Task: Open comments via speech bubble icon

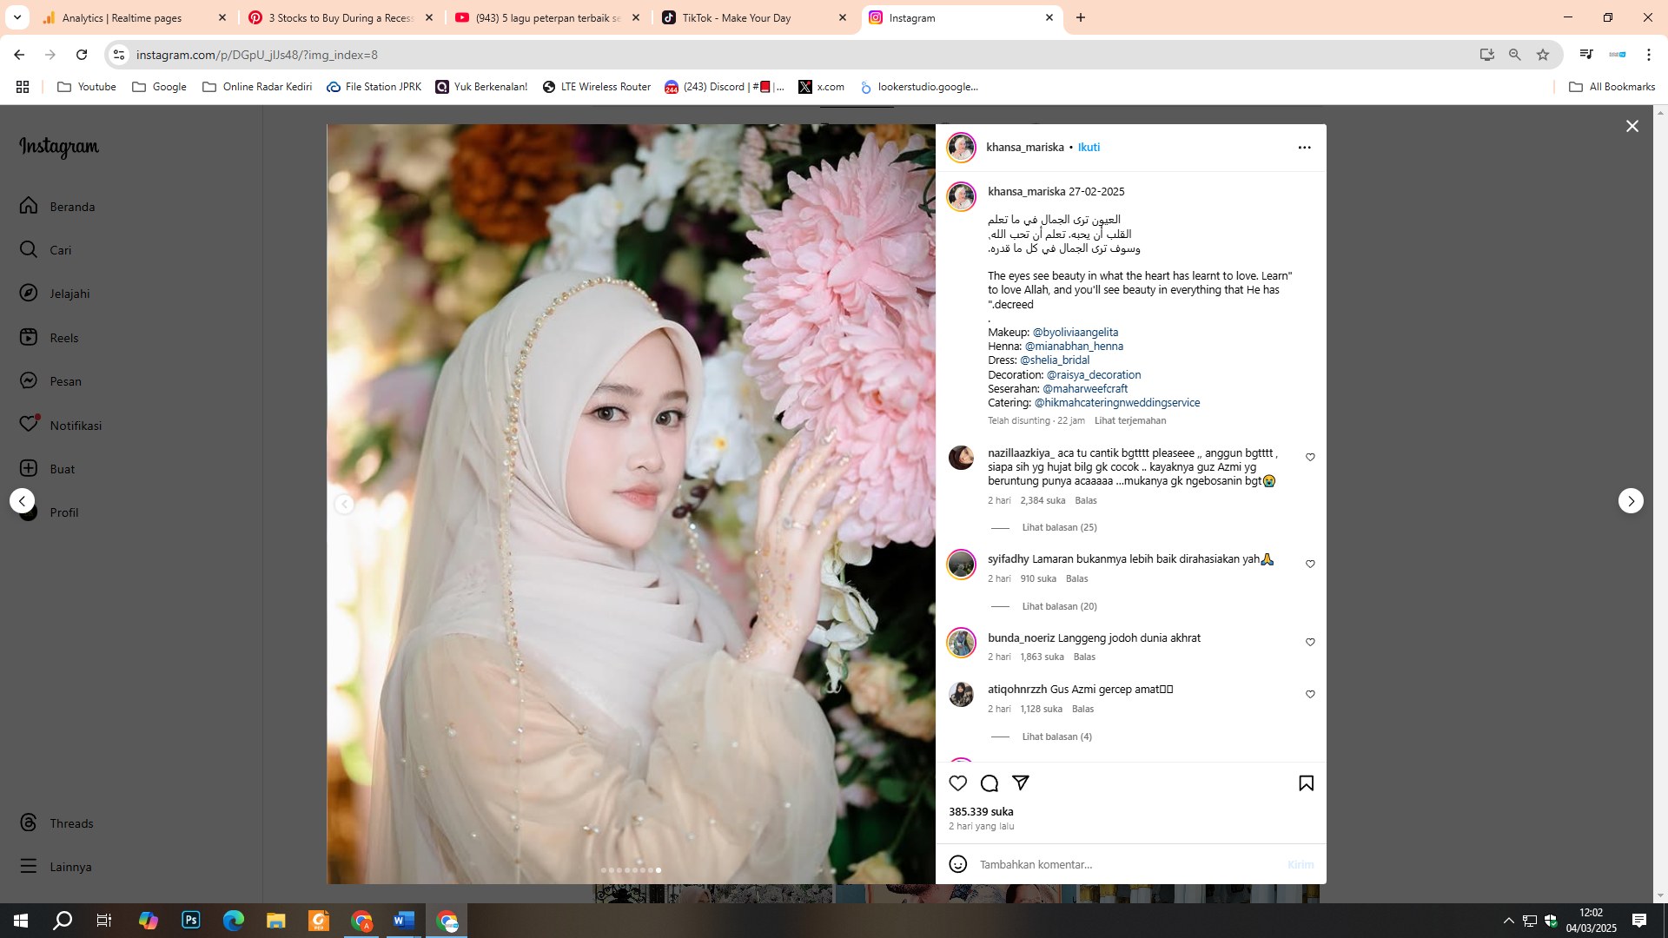Action: (x=989, y=783)
